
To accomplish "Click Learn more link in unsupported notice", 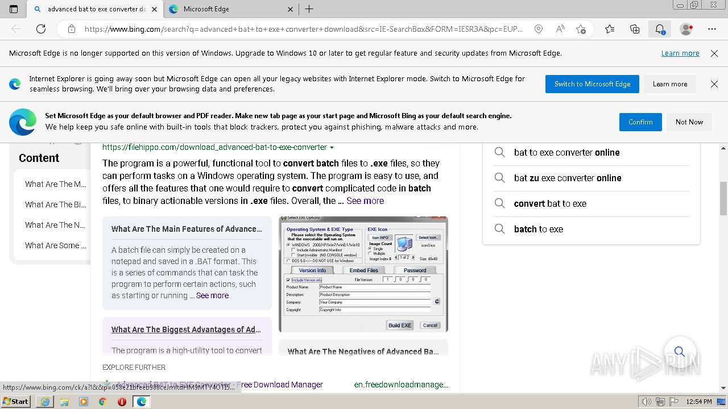I will click(680, 53).
